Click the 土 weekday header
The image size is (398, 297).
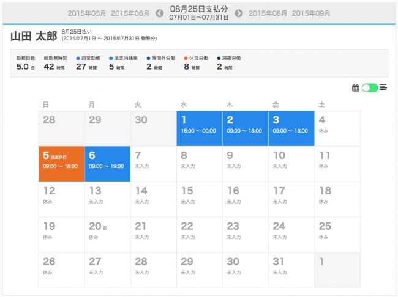point(321,105)
